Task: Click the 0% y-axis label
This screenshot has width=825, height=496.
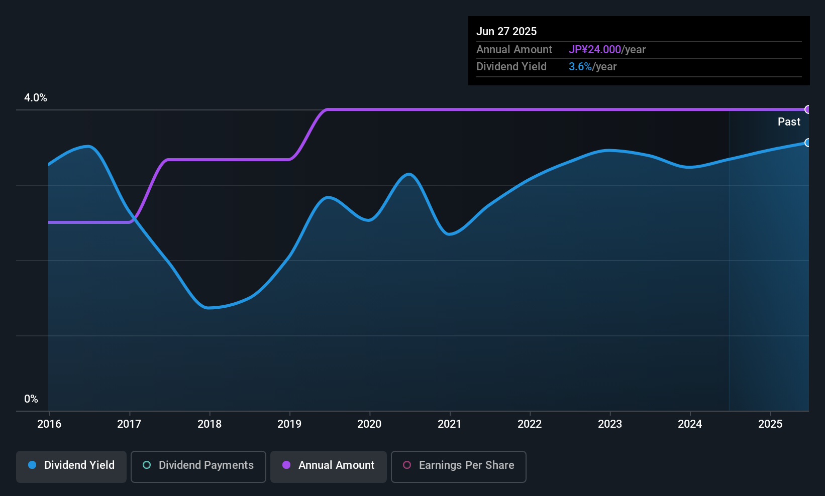Action: 31,399
